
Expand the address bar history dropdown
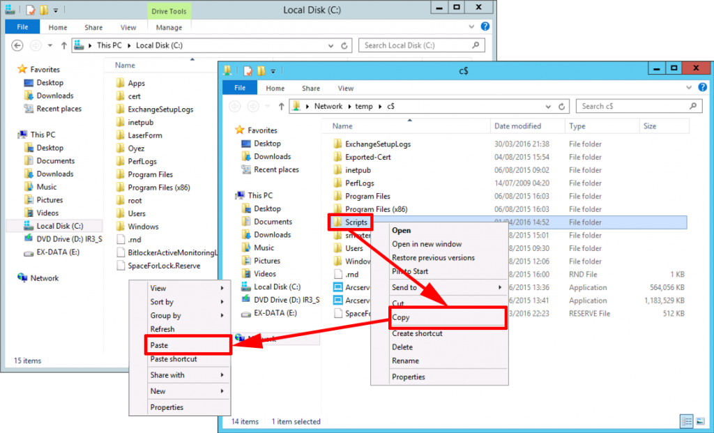click(549, 107)
